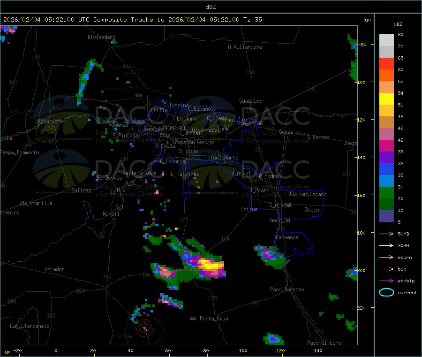Click the 'Guadales' map label

click(x=250, y=101)
